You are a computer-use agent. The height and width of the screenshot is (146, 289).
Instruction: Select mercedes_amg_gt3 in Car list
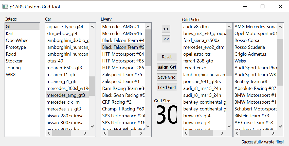[67, 95]
